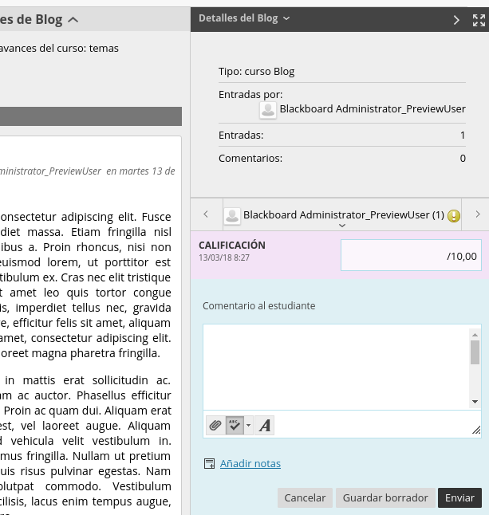Viewport: 489px width, 515px height.
Task: Open the spell check language dropdown arrow
Action: [x=248, y=426]
